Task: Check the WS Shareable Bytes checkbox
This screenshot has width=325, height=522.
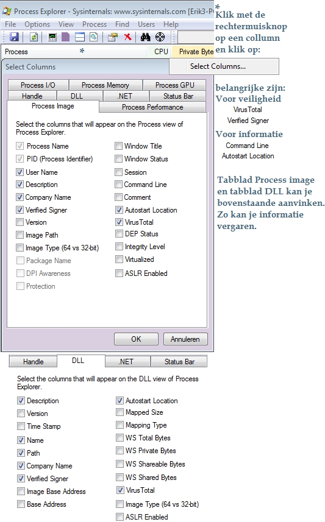Action: coord(120,464)
